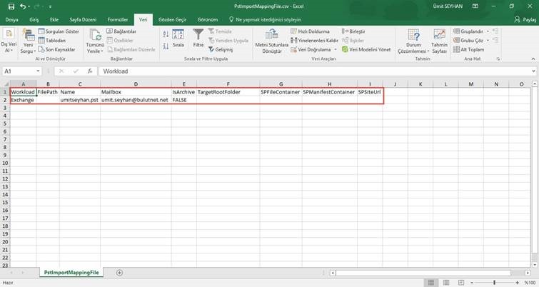Click the formula bar showing Workload

314,71
